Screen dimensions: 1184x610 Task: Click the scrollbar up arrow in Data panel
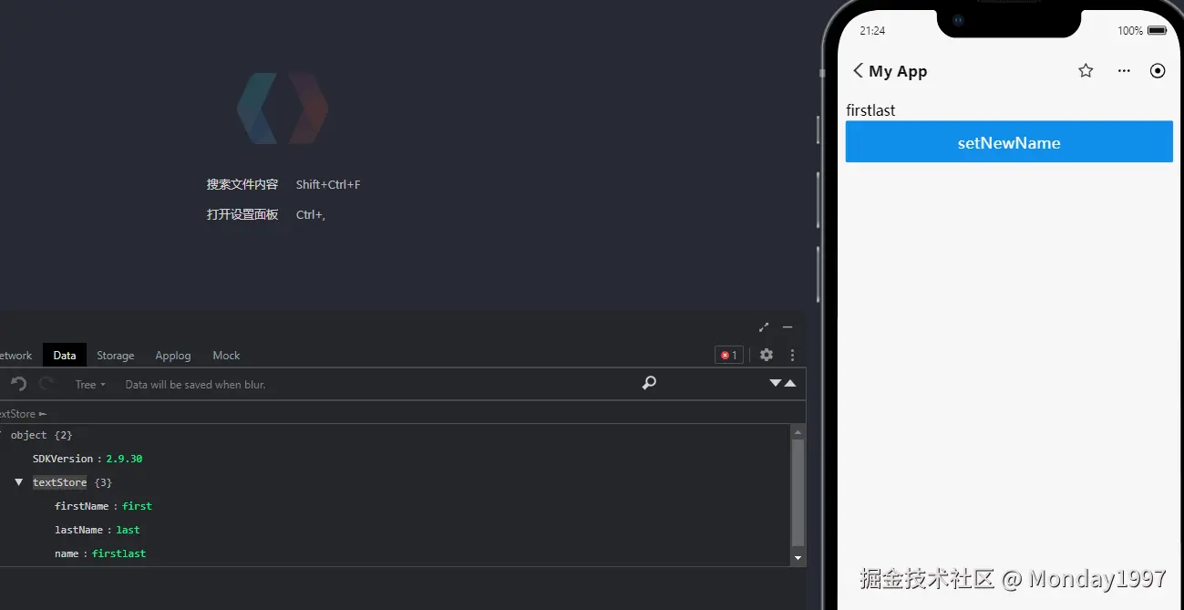pos(798,431)
